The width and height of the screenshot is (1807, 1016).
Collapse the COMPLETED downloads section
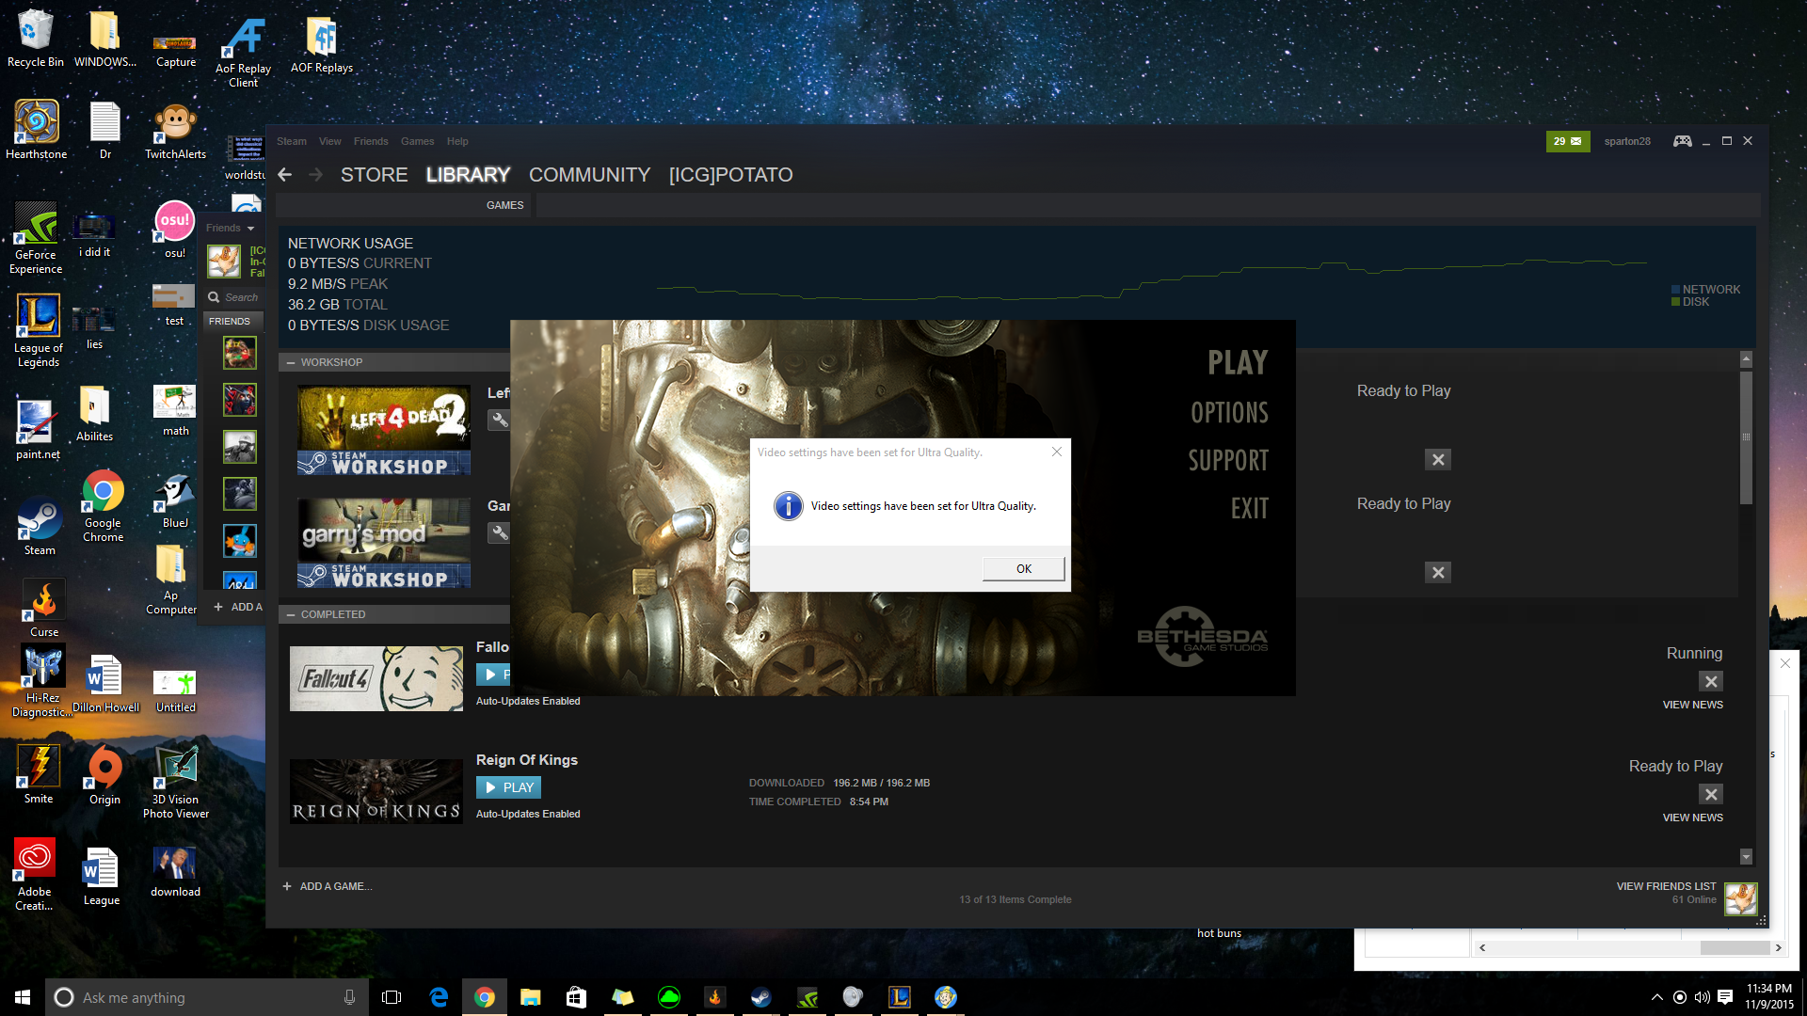(291, 614)
